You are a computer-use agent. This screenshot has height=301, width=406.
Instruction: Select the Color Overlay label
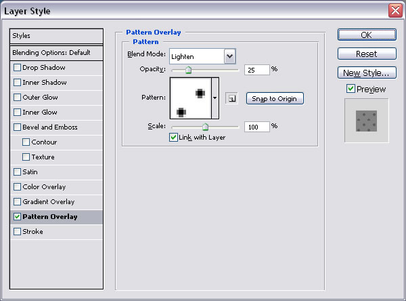point(44,187)
